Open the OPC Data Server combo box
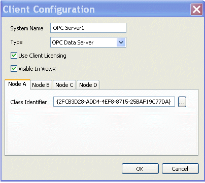Image resolution: width=205 pixels, height=183 pixels. pos(88,42)
